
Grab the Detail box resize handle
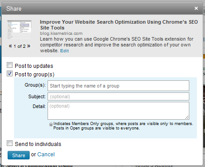pos(187,117)
